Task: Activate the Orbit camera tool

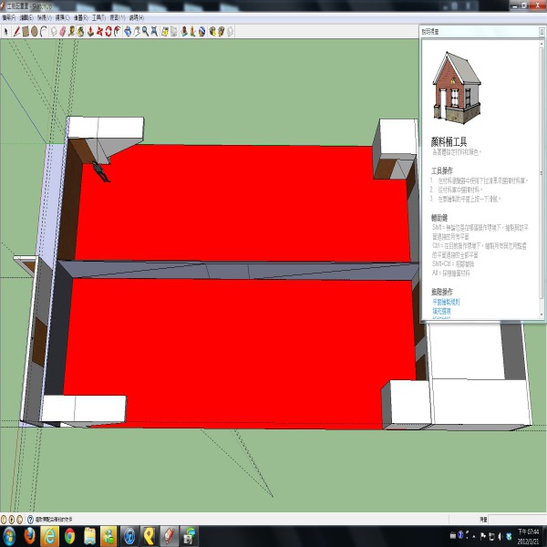Action: click(127, 31)
